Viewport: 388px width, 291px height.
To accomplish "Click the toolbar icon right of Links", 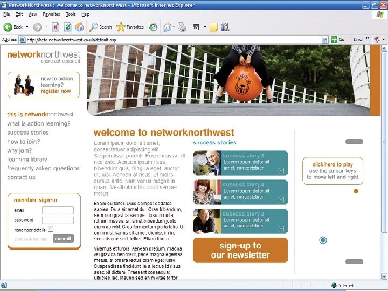I will click(377, 39).
